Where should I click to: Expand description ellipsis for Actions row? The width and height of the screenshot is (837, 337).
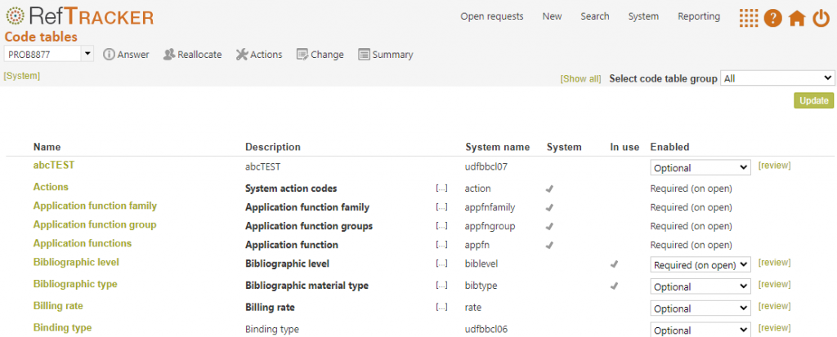click(441, 188)
